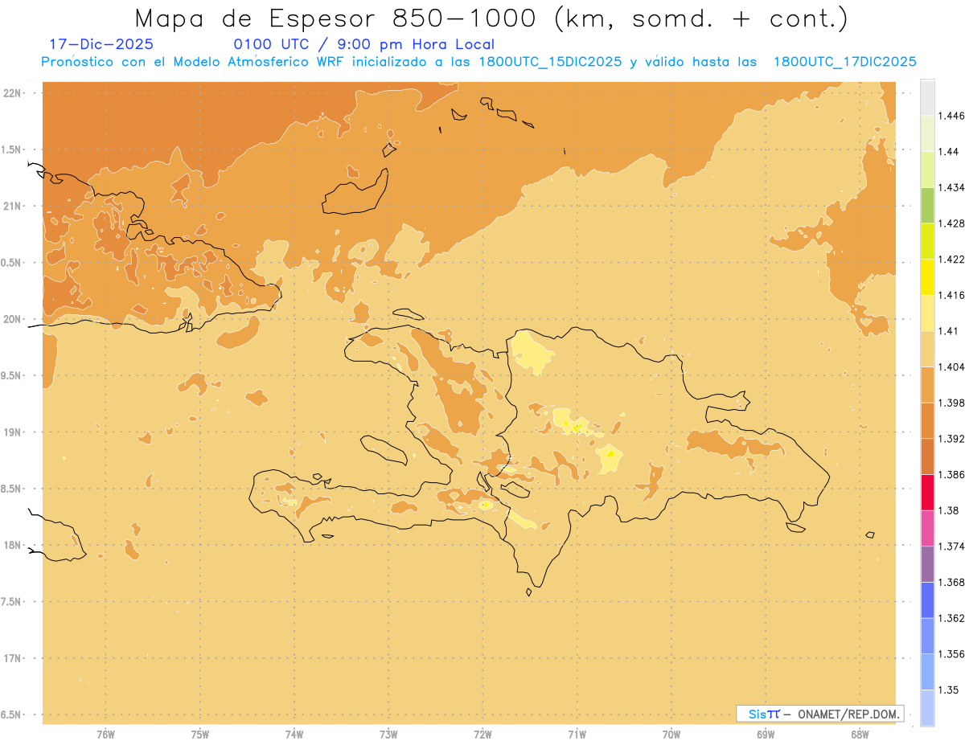Click the color scale value 1.434
This screenshot has height=745, width=965.
tap(953, 187)
